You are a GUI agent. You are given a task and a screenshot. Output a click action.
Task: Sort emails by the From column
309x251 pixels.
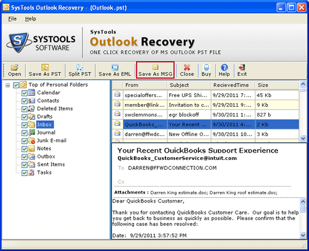click(x=145, y=85)
